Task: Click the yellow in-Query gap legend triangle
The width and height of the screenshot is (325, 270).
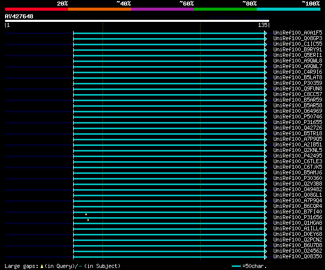Action: [x=42, y=266]
